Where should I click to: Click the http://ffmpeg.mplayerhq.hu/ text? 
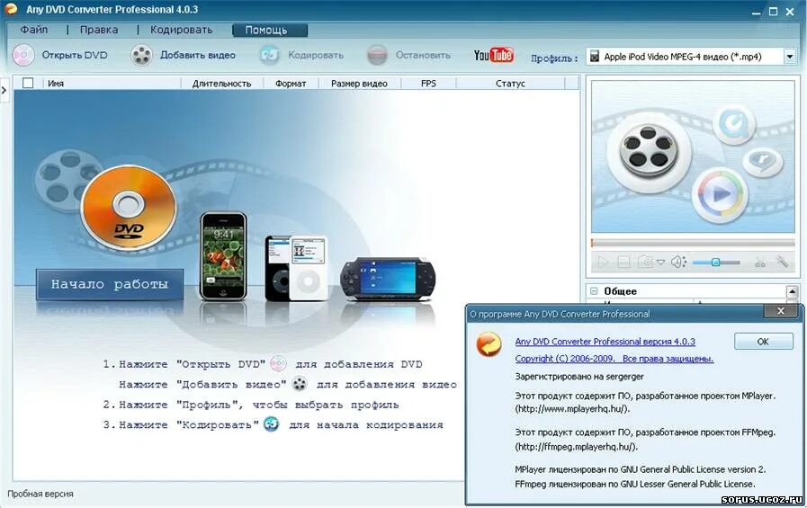click(577, 447)
